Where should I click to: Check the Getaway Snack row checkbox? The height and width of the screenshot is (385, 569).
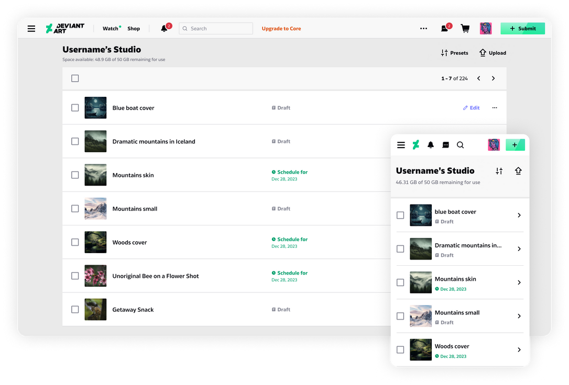(x=75, y=310)
